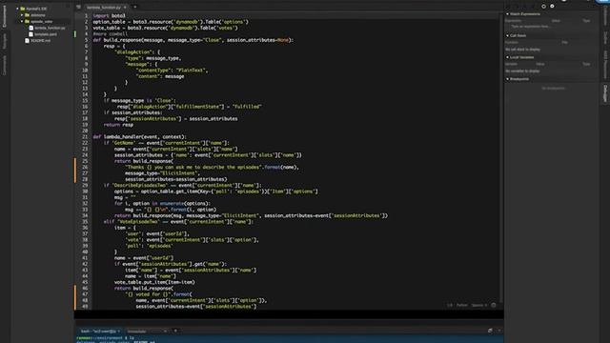The width and height of the screenshot is (610, 343).
Task: Click the cursor position indicator in status bar
Action: click(x=450, y=305)
